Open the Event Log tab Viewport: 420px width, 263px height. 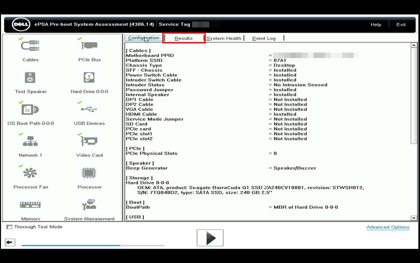tap(264, 38)
